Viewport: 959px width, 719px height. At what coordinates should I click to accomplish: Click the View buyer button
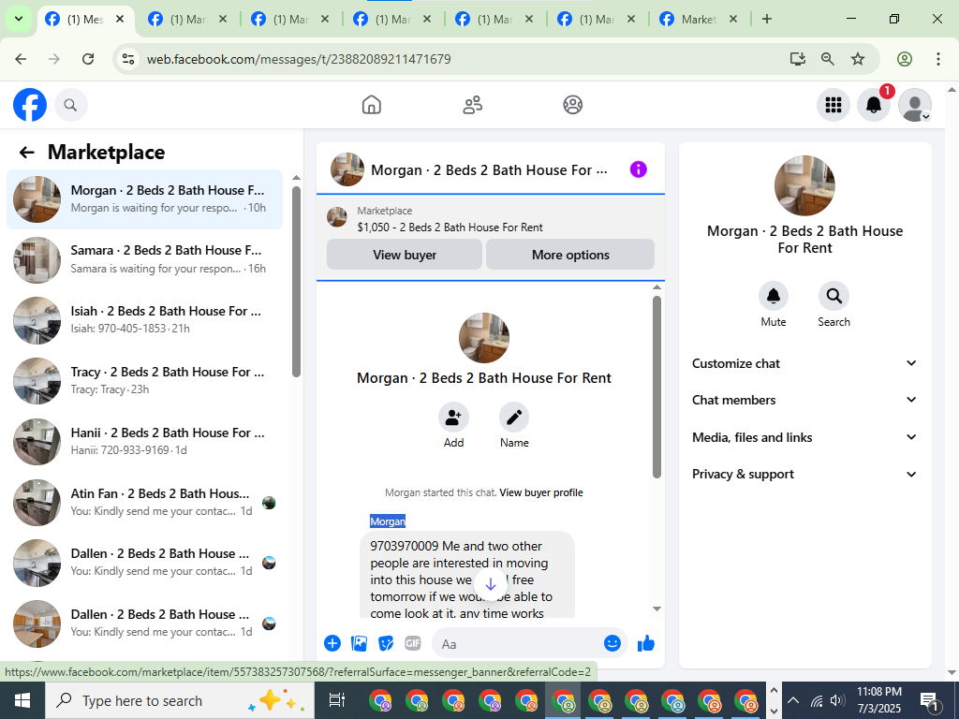(405, 255)
